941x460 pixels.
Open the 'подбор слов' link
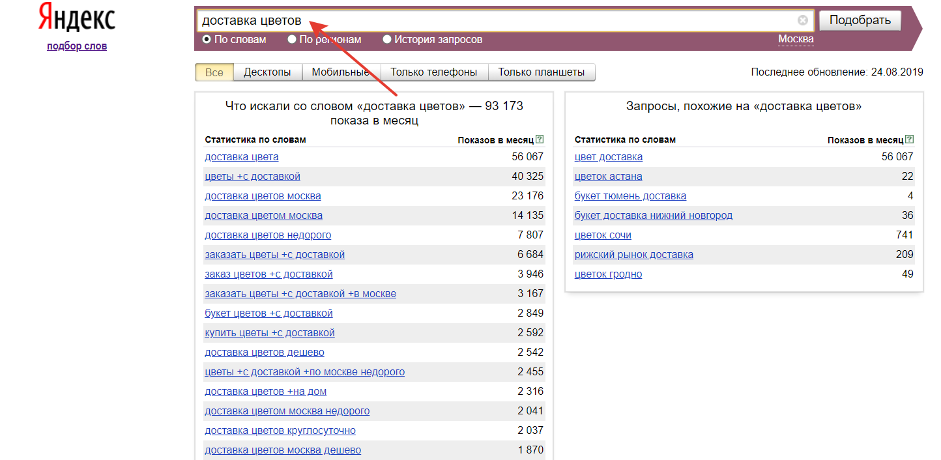click(77, 46)
